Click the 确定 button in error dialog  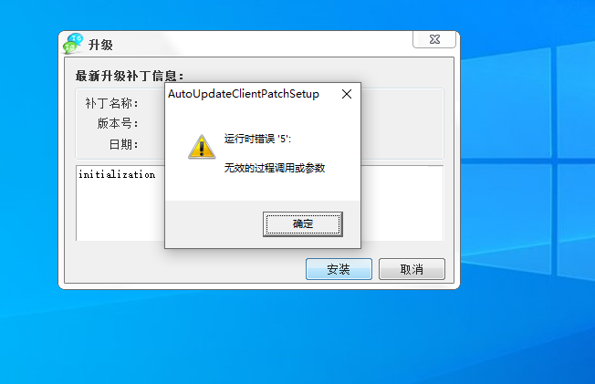302,223
